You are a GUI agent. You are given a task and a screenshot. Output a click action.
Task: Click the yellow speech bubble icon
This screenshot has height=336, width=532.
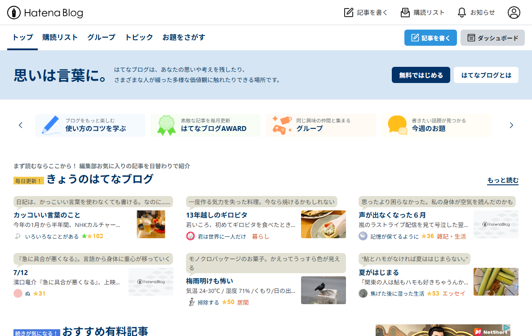397,125
